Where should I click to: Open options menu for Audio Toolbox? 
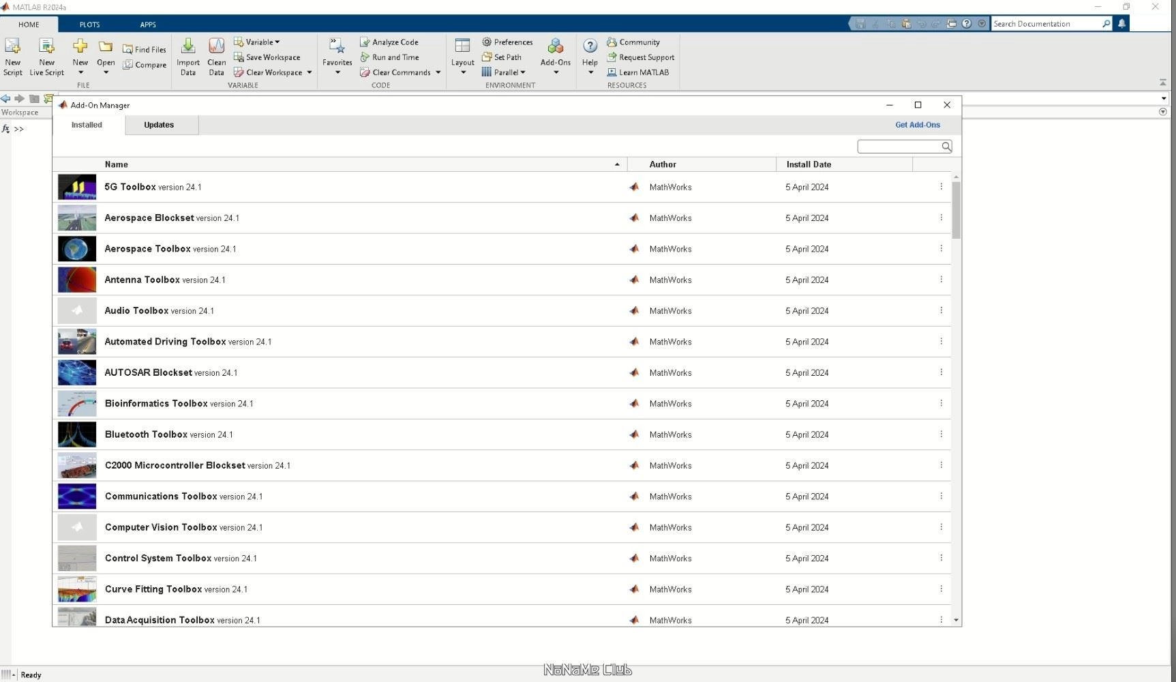[x=941, y=310]
